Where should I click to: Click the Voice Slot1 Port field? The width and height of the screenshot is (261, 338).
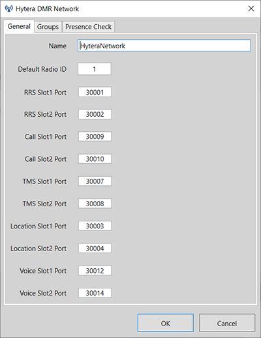point(95,271)
